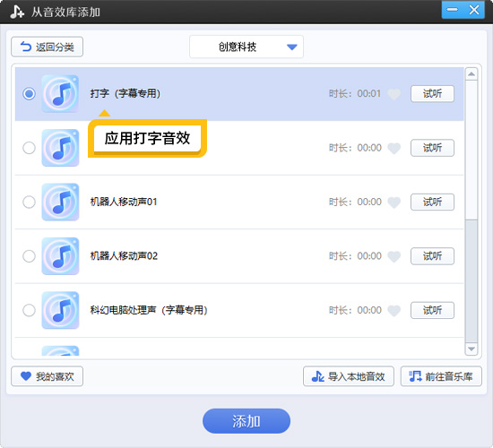
Task: Choose 科幻电脑处理声 (字幕专用) radio button
Action: click(29, 310)
